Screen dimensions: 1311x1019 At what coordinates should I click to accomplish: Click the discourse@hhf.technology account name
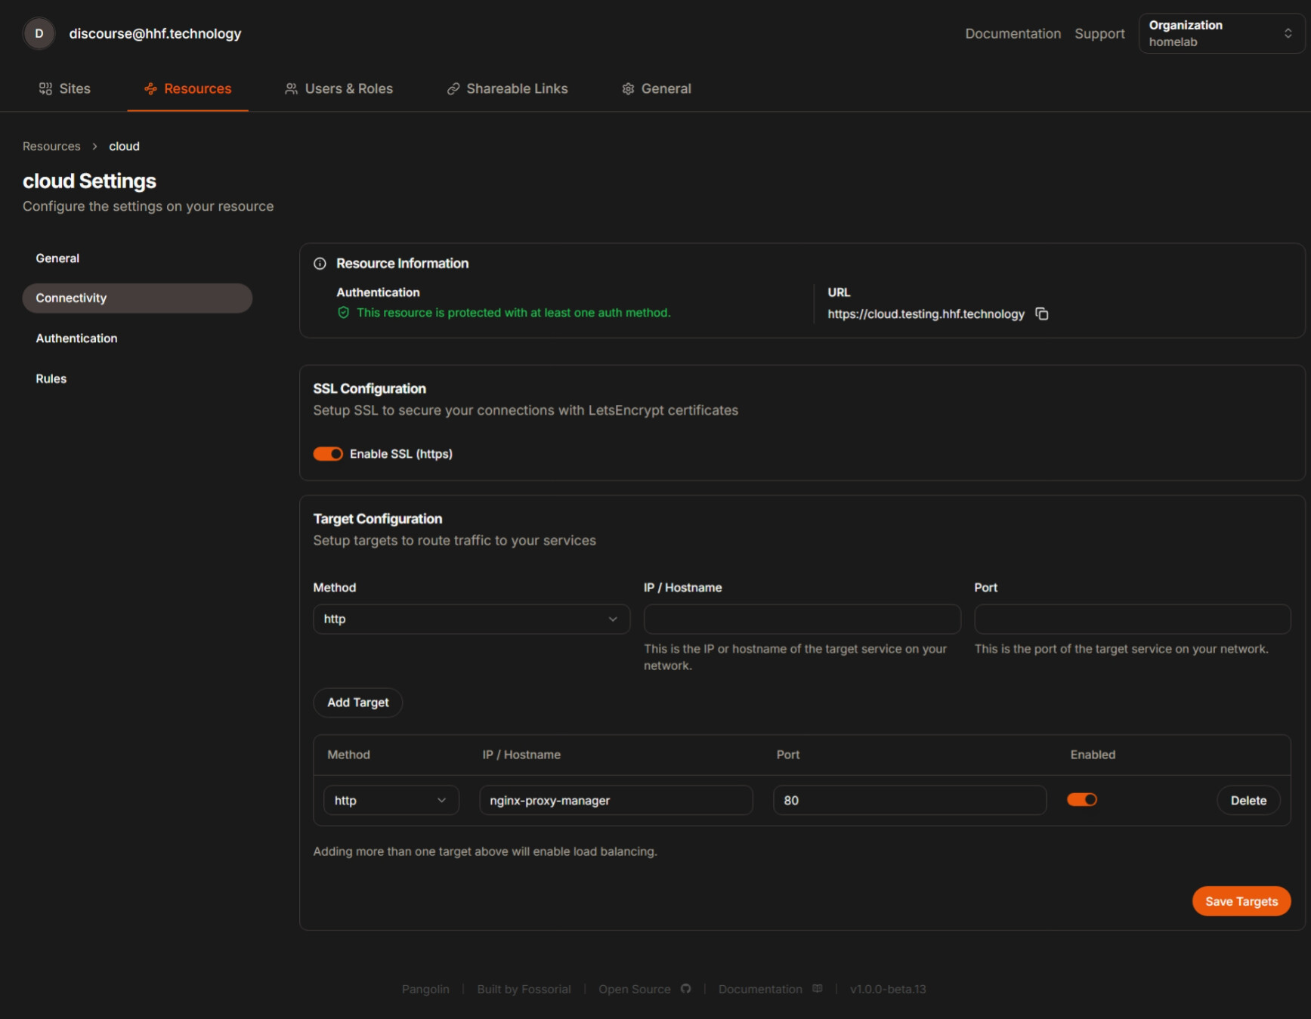pyautogui.click(x=155, y=34)
